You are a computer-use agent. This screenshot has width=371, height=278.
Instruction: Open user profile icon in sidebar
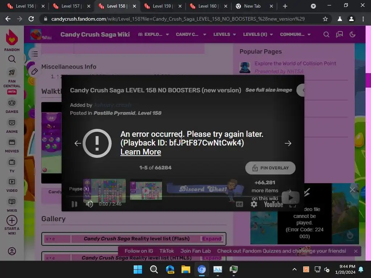pyautogui.click(x=12, y=251)
